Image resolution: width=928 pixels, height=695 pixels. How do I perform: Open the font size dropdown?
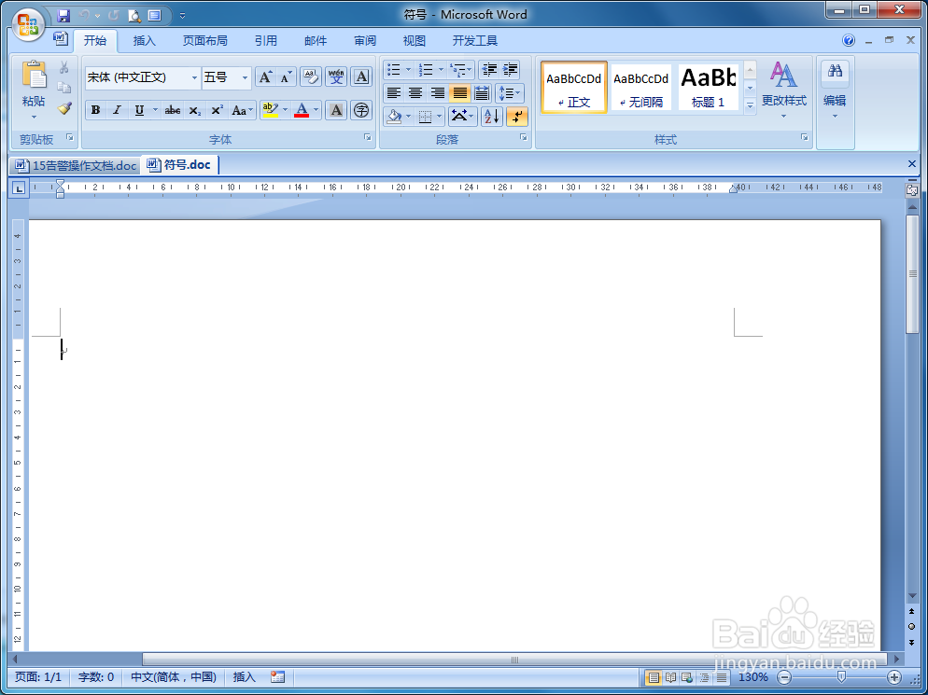pyautogui.click(x=245, y=77)
